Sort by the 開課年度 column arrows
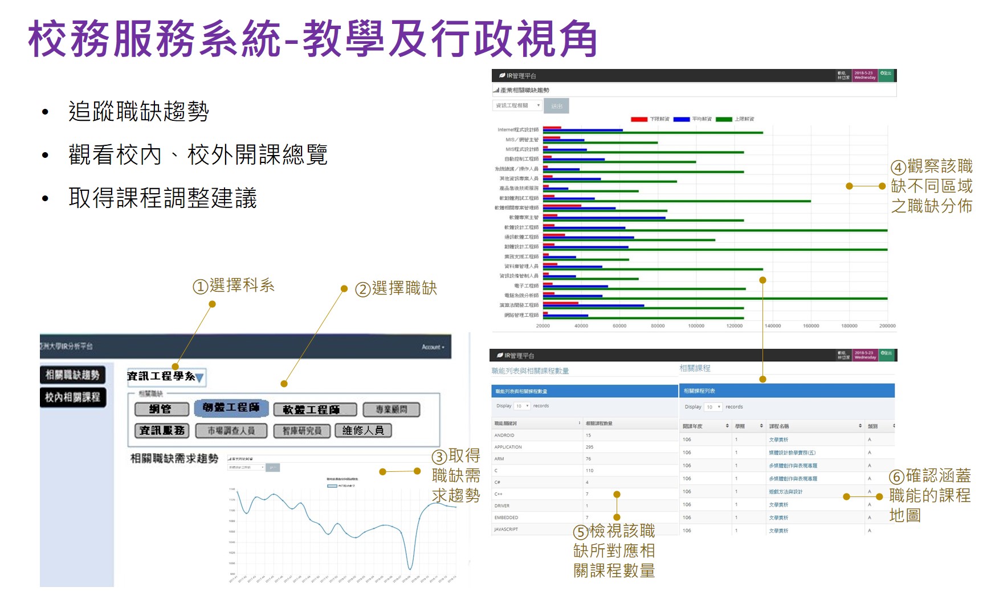 click(x=727, y=426)
